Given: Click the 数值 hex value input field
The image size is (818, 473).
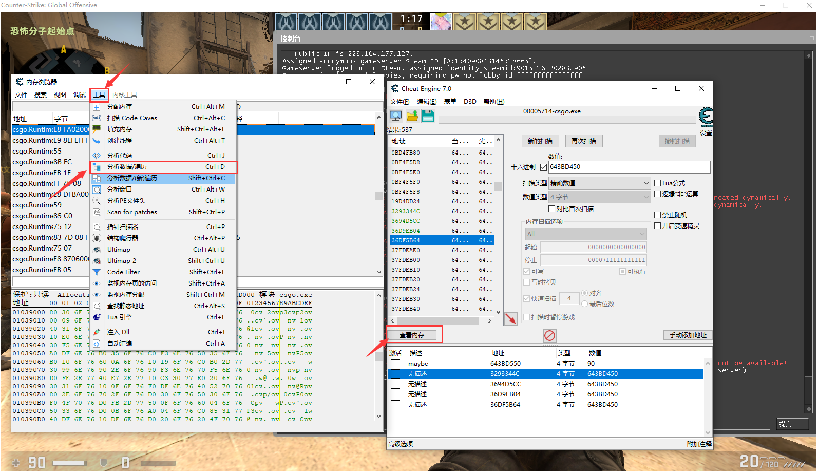Looking at the screenshot, I should tap(630, 167).
